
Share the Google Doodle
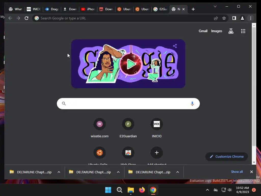pyautogui.click(x=175, y=46)
